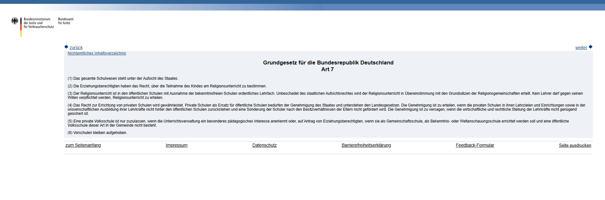Click the Grundgesetz für die Bundesrepublik Deutschland heading
Image resolution: width=605 pixels, height=200 pixels.
click(x=328, y=63)
